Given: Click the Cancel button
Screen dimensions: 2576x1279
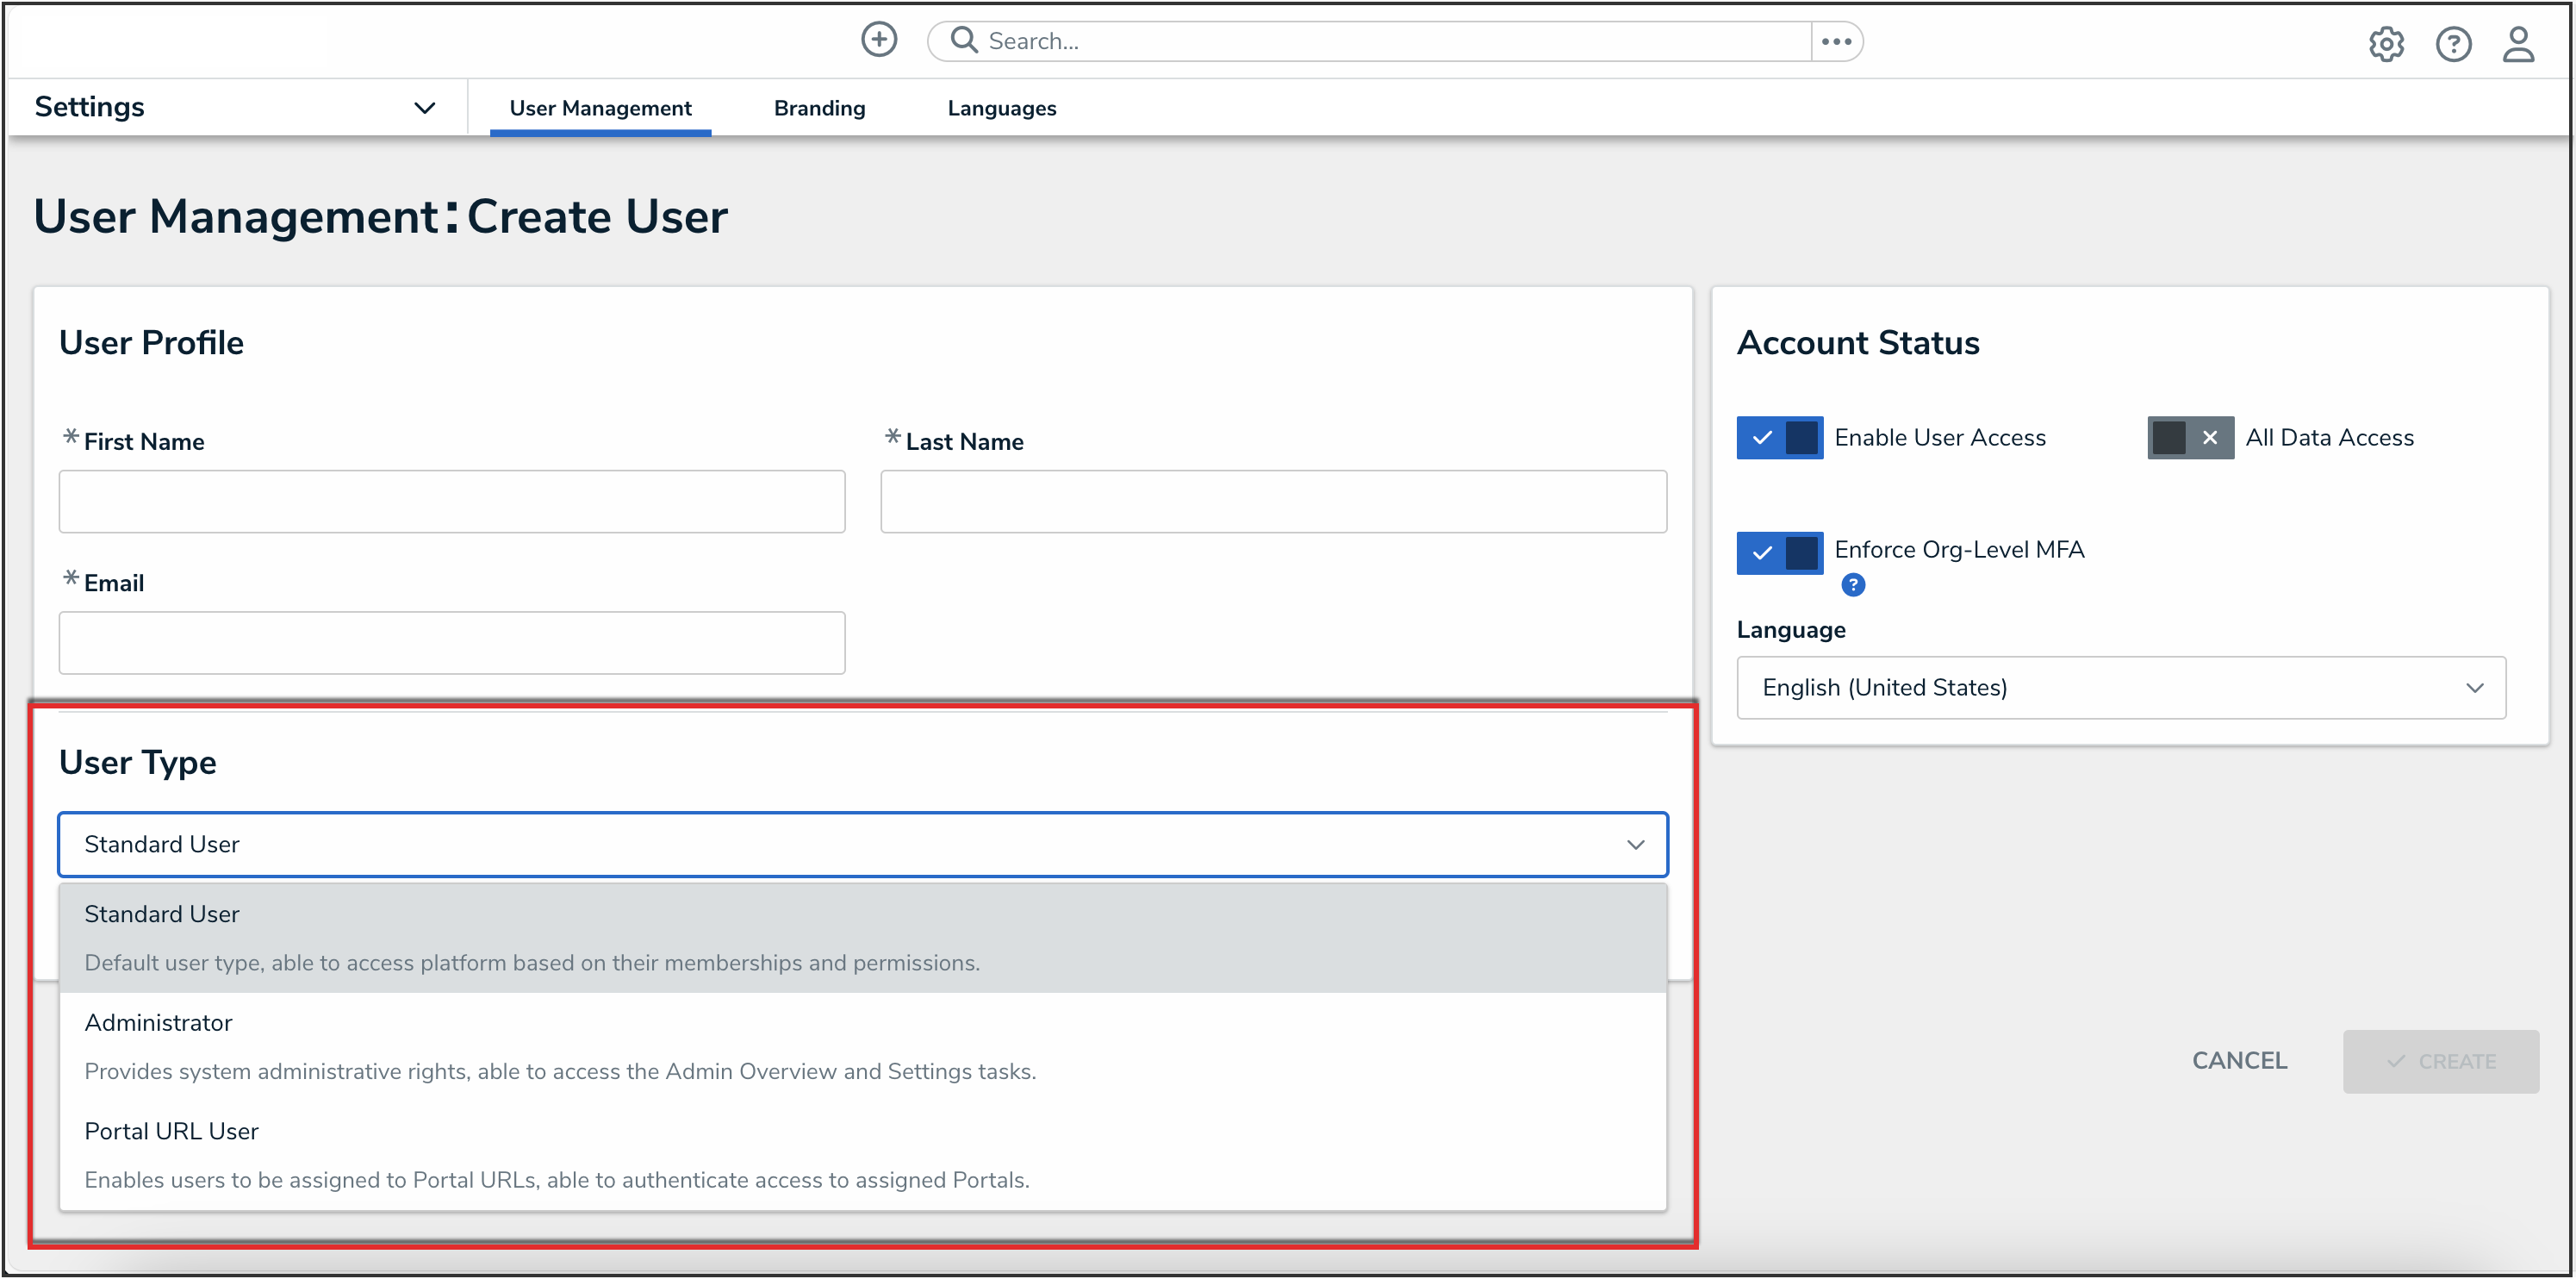Looking at the screenshot, I should pos(2239,1061).
